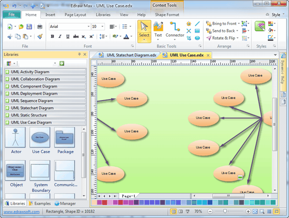Viewport: 289px width, 218px height.
Task: Expand the UML Sequence Diagram library
Action: tap(32, 101)
